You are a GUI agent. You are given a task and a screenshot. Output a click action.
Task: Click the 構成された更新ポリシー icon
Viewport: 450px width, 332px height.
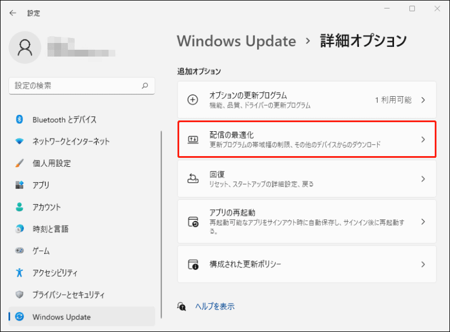[x=193, y=264]
